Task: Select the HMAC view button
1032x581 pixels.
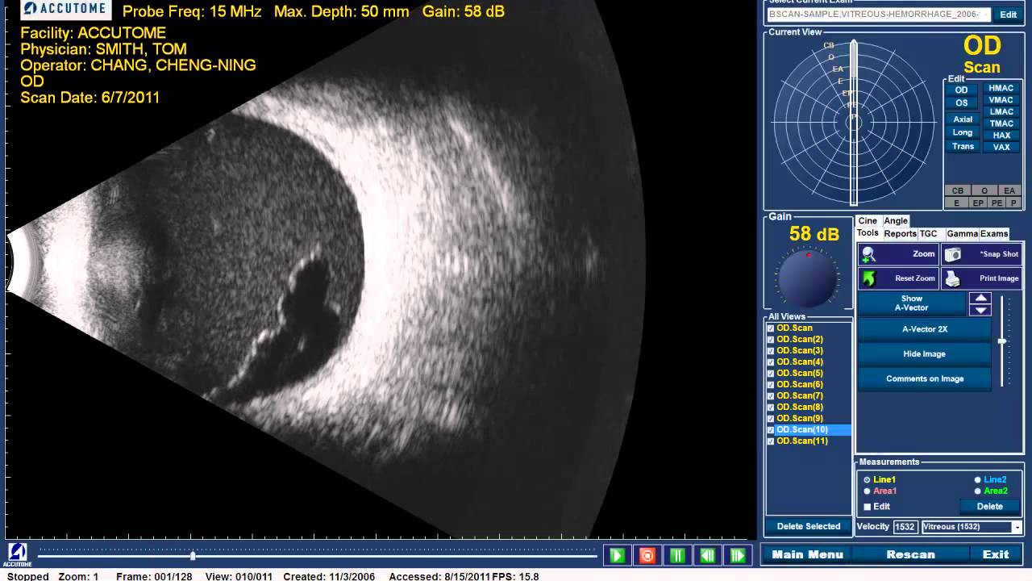Action: (1001, 89)
